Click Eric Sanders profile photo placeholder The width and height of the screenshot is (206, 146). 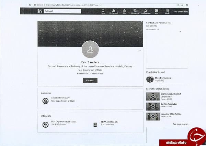90,50
